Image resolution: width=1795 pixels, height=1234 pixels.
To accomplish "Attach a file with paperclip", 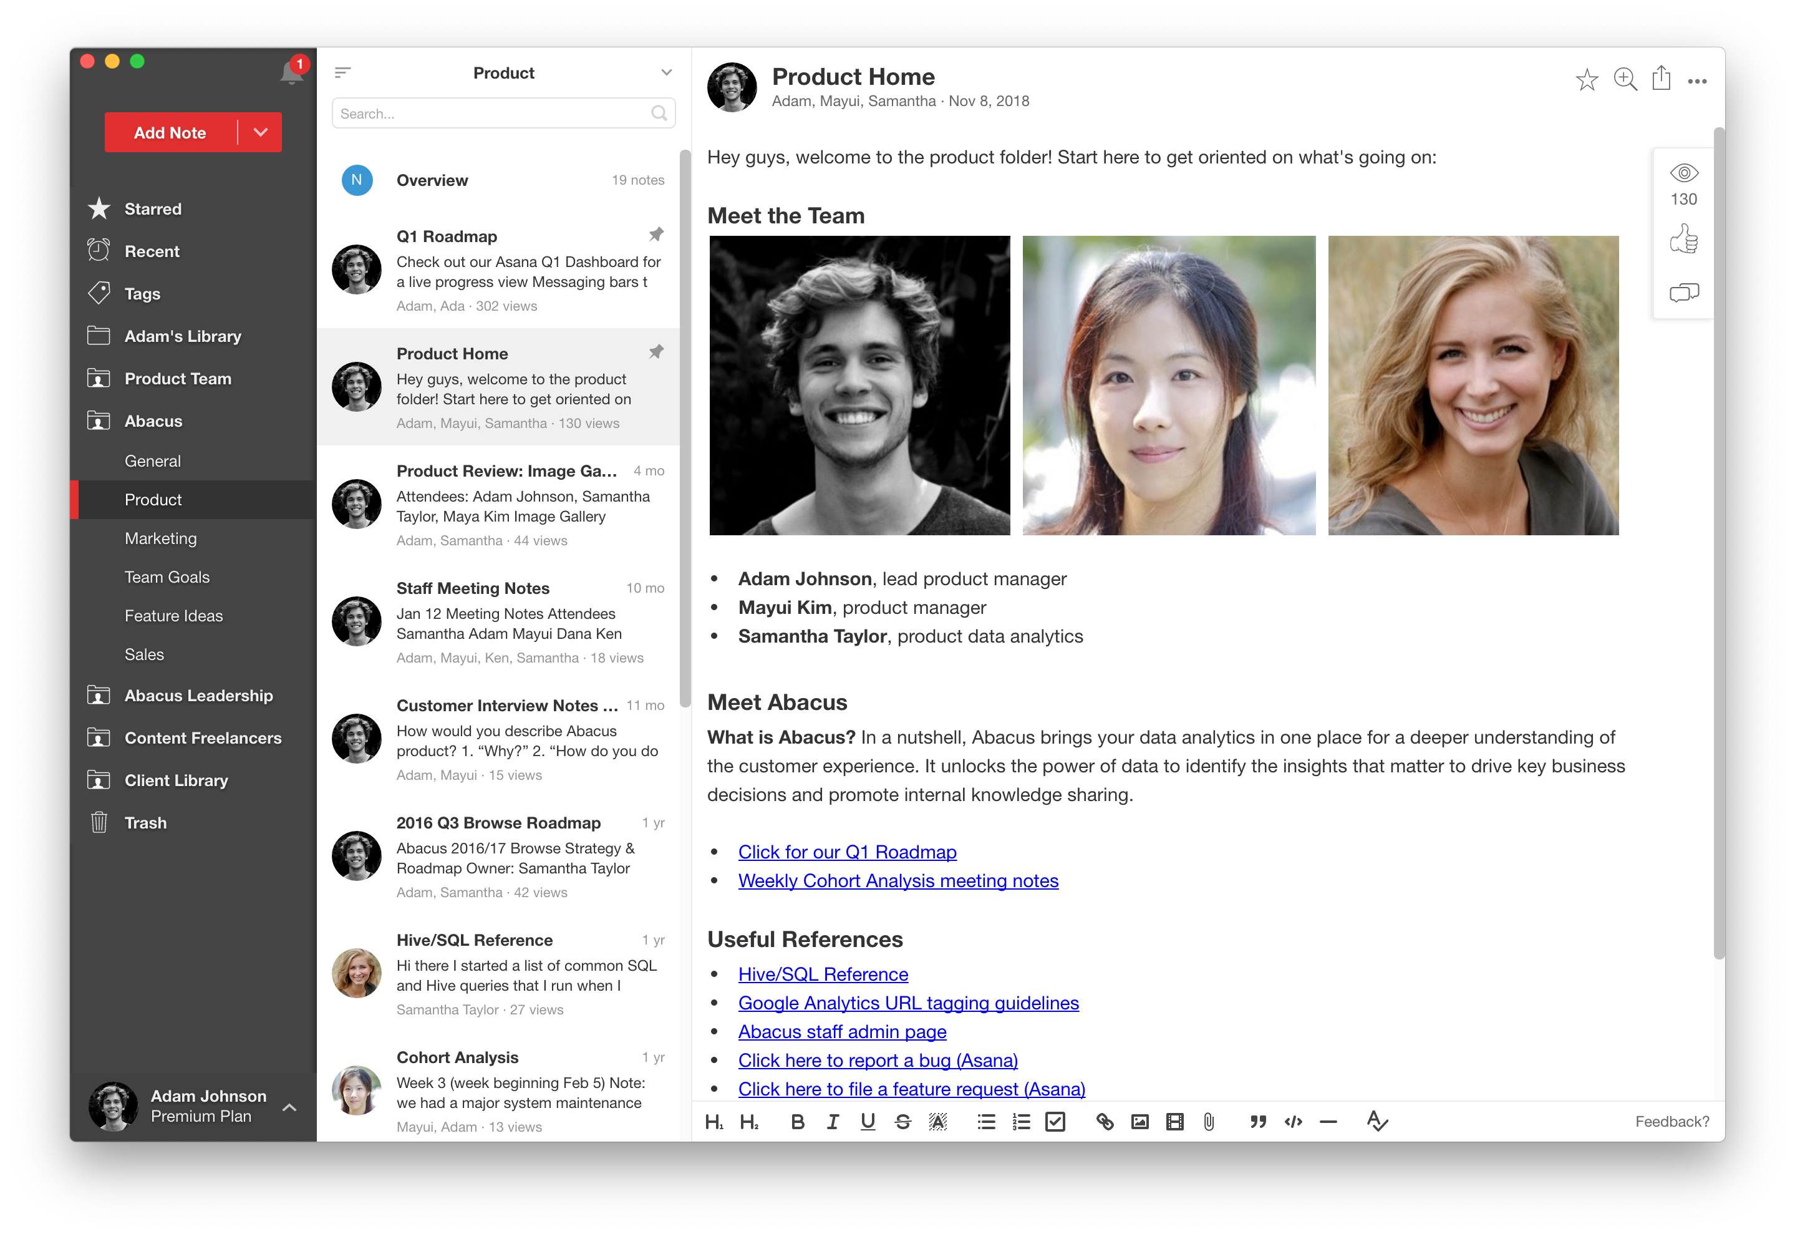I will 1209,1122.
